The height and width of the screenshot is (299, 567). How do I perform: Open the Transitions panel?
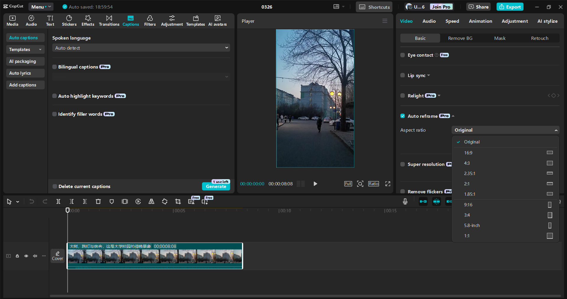[x=109, y=20]
